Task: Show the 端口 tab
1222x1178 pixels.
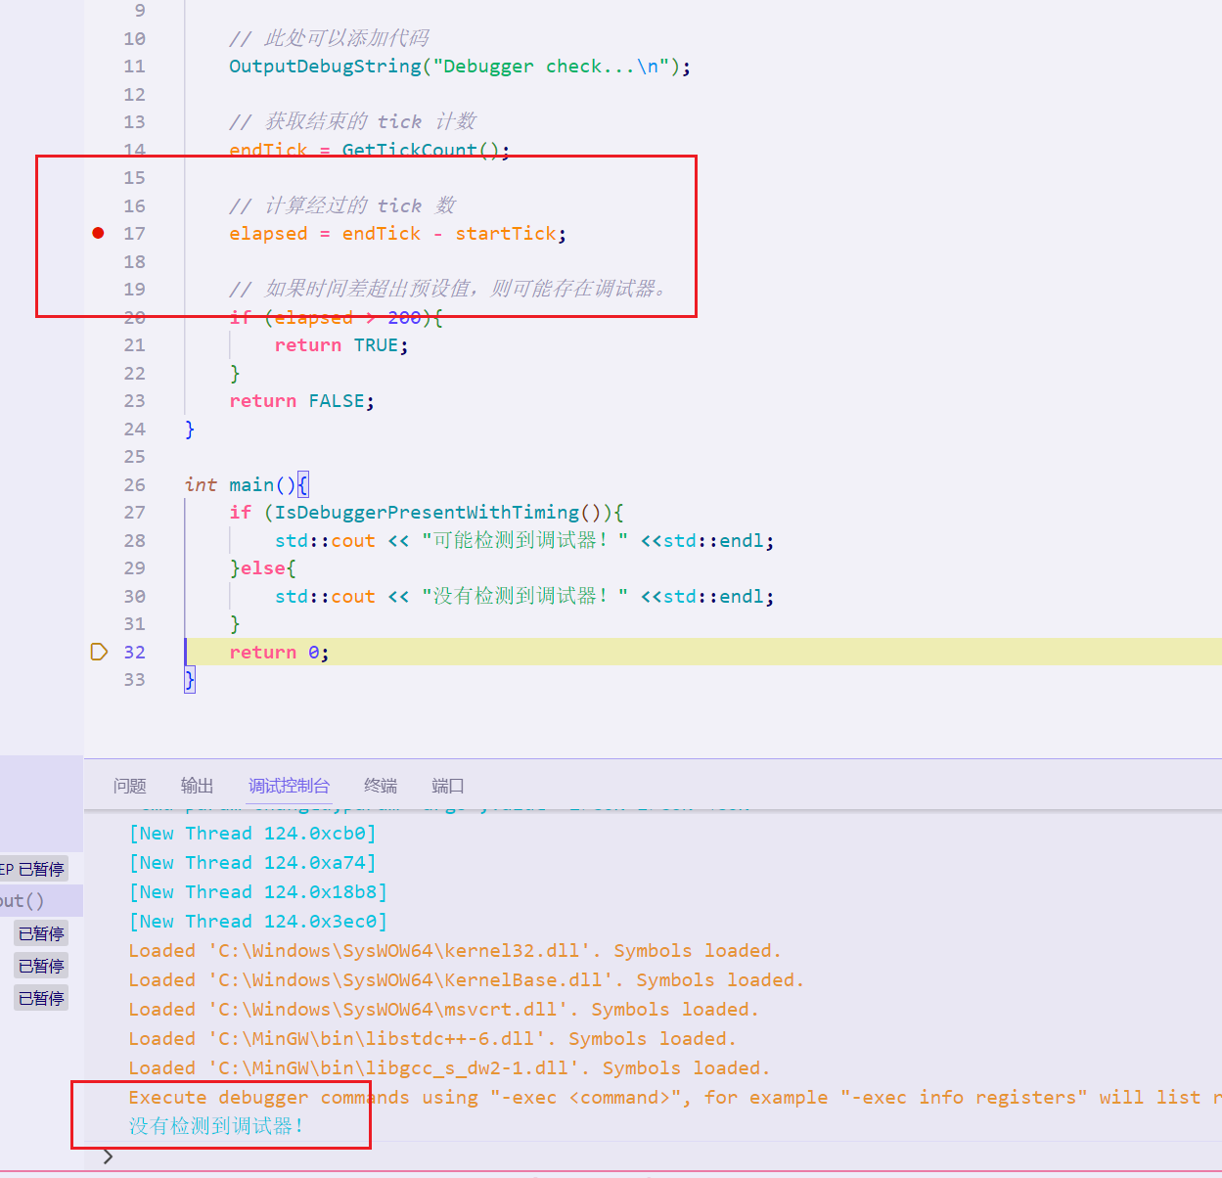Action: click(447, 786)
